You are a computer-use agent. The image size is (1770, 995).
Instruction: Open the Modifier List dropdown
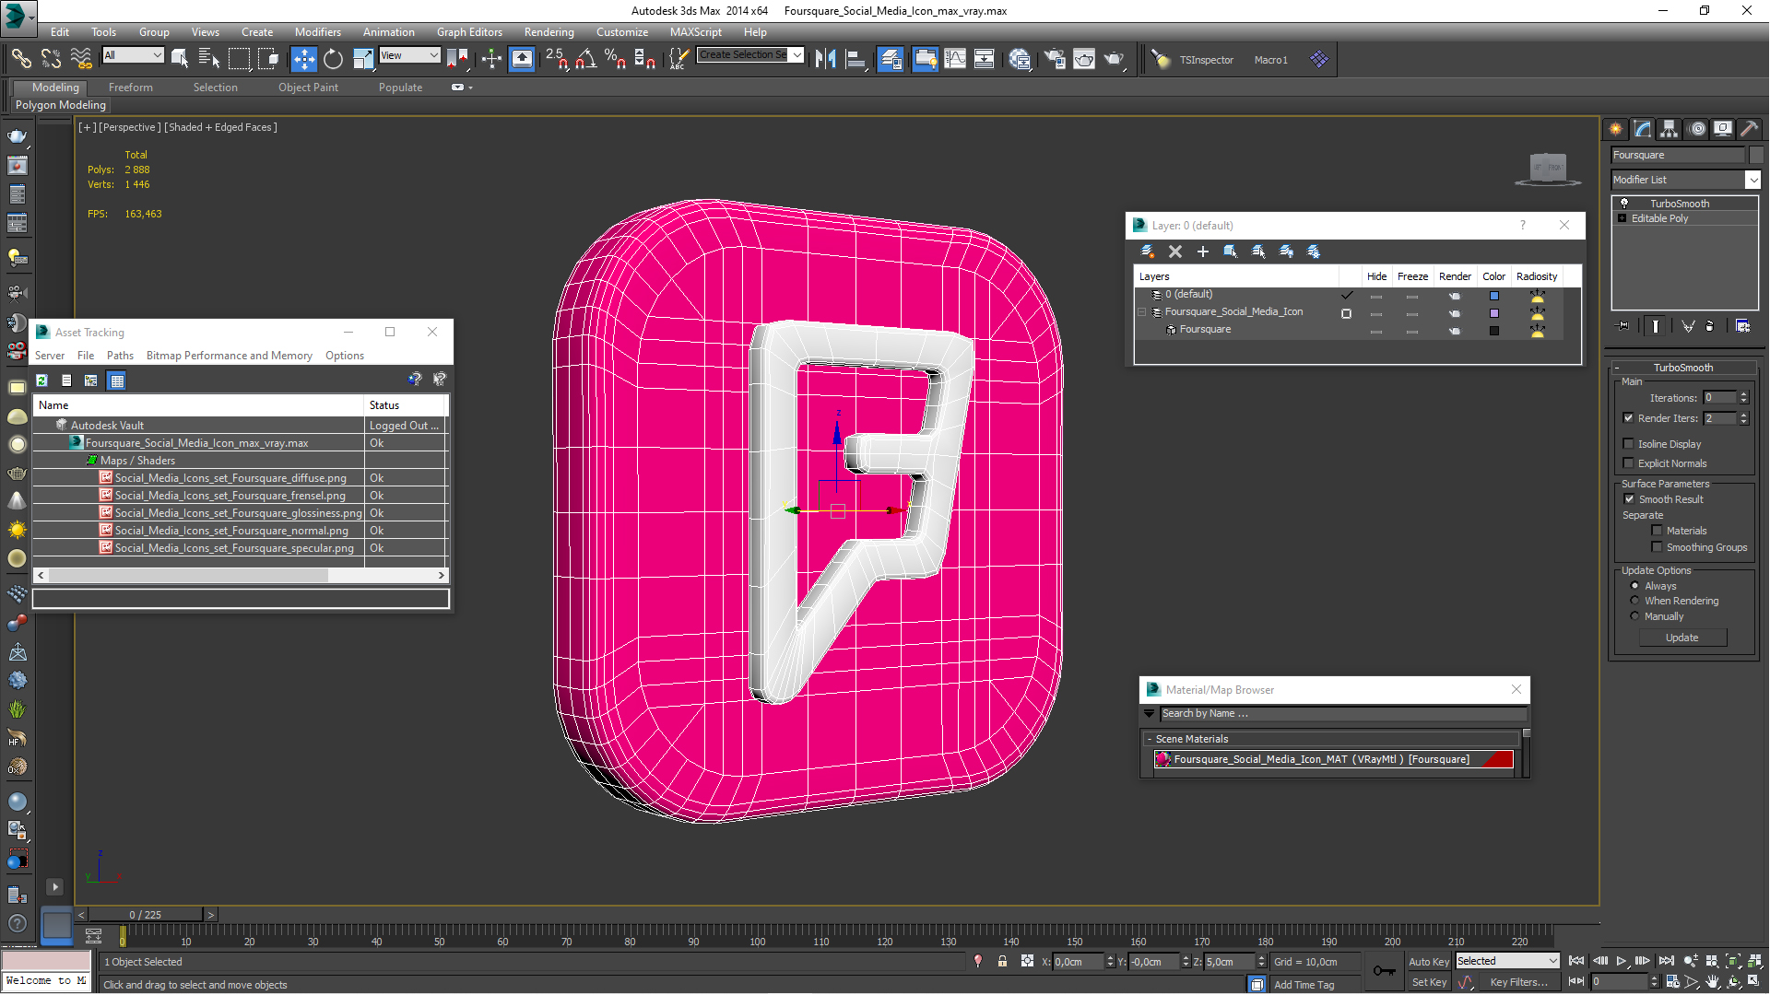coord(1752,180)
